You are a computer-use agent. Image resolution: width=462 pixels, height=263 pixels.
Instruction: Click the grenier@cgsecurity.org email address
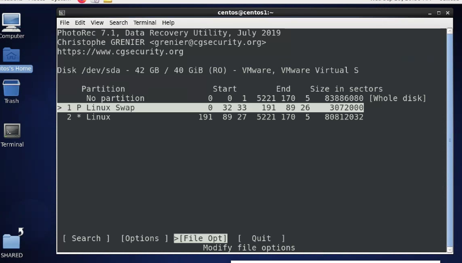[208, 42]
